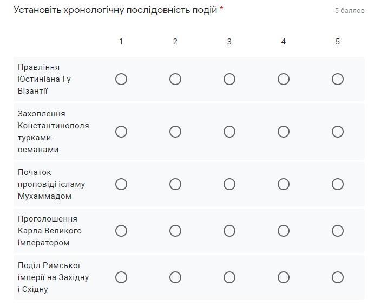Screen dimensions: 374x305
Task: Set 5 for Поділ Римської імперії row
Action: 338,277
